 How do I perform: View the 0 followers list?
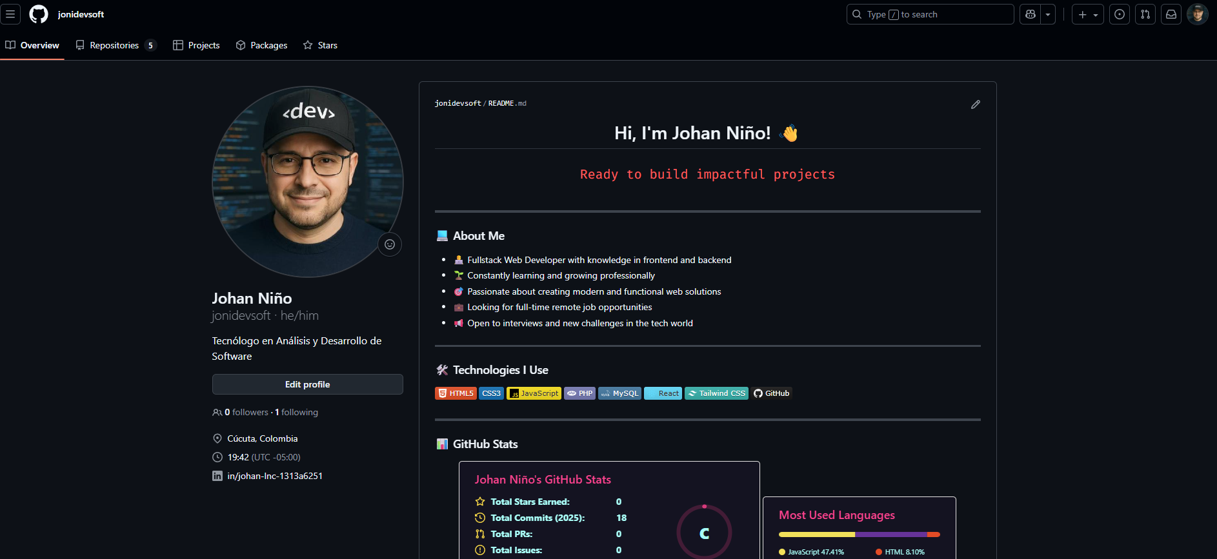[246, 413]
